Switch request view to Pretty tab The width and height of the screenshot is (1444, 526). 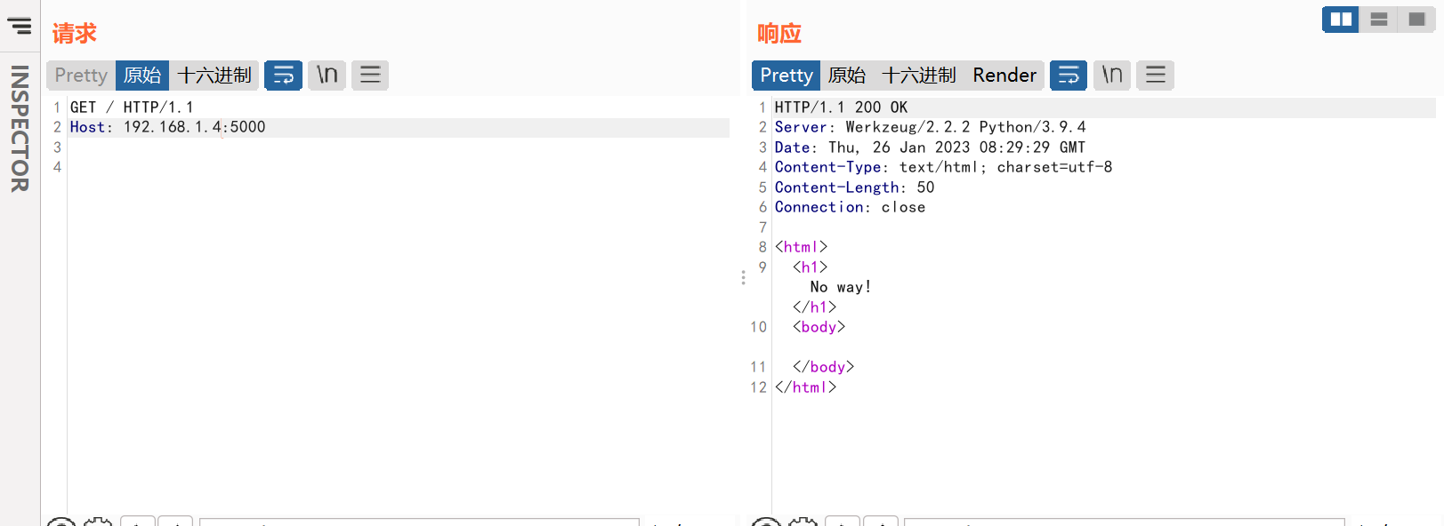pos(81,76)
